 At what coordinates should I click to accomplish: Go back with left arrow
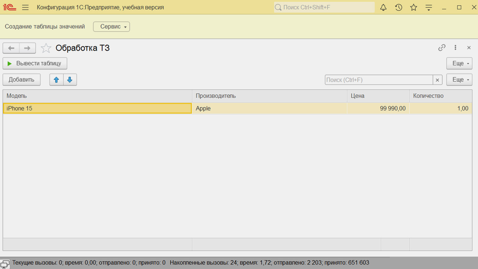click(11, 48)
